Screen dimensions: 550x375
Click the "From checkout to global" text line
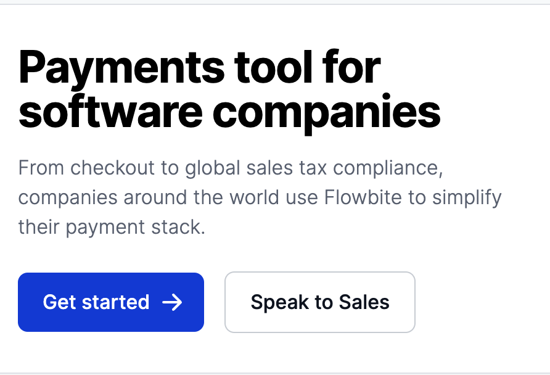(231, 168)
